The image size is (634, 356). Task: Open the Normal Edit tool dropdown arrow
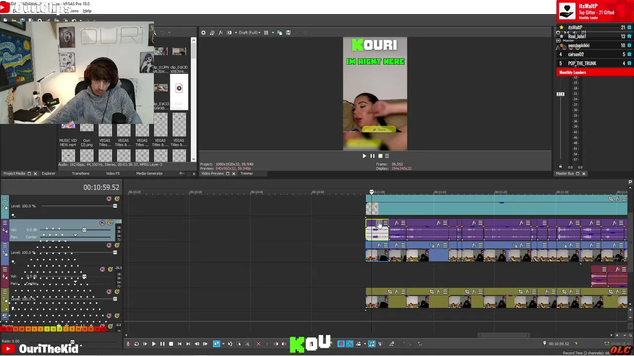[223, 344]
